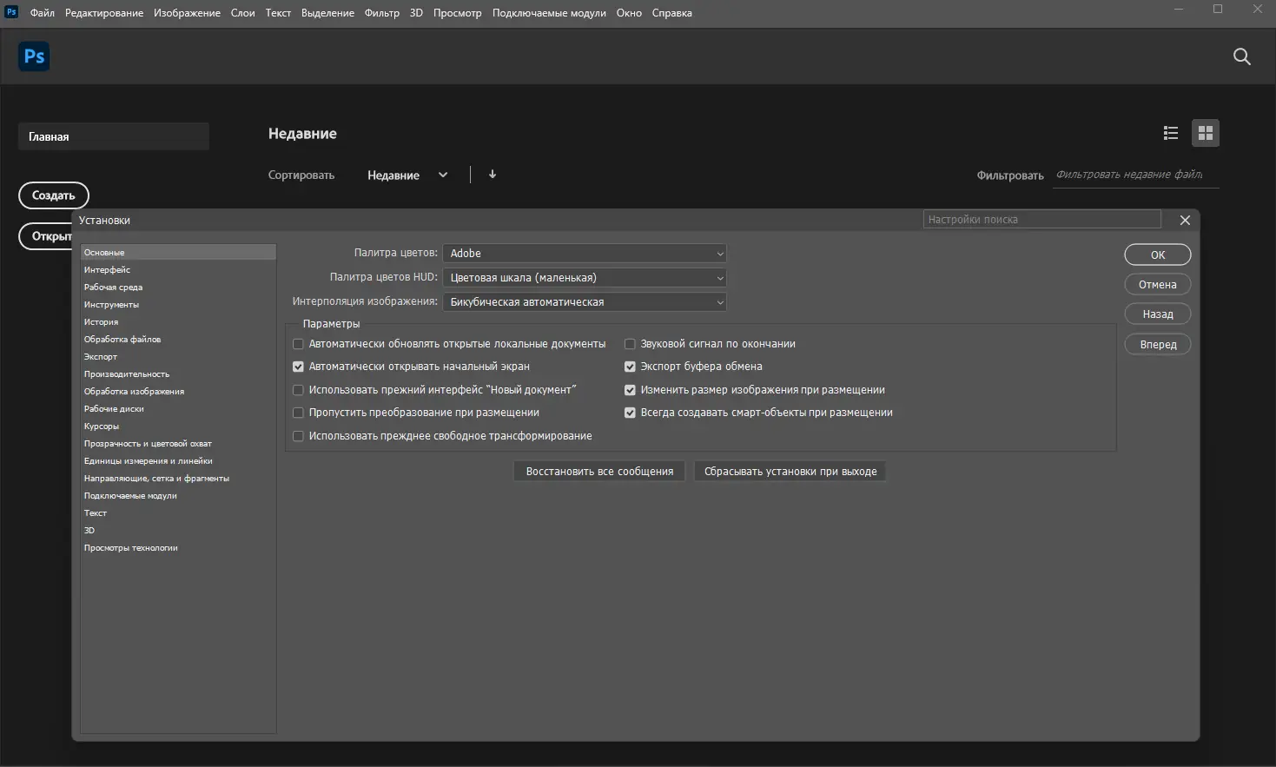This screenshot has width=1276, height=767.
Task: Select История category
Action: coord(178,322)
